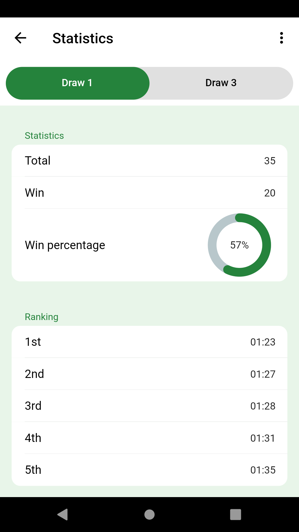Tap the 1st place ranking row
Image resolution: width=299 pixels, height=532 pixels.
[x=149, y=342]
